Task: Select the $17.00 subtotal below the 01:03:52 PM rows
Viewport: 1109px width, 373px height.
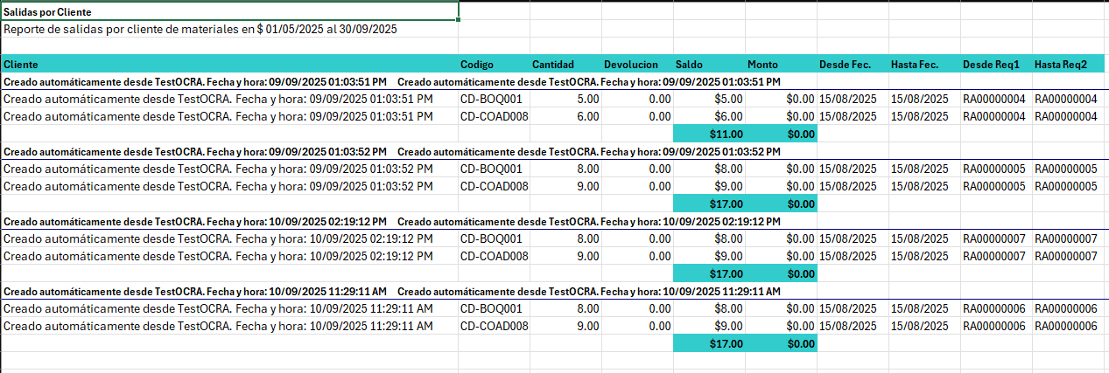Action: (x=709, y=204)
